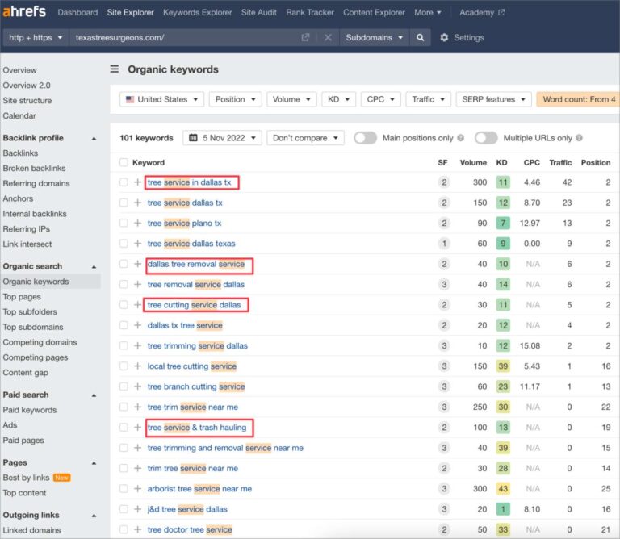Image resolution: width=620 pixels, height=539 pixels.
Task: Open the SERP features filter dropdown
Action: point(493,99)
